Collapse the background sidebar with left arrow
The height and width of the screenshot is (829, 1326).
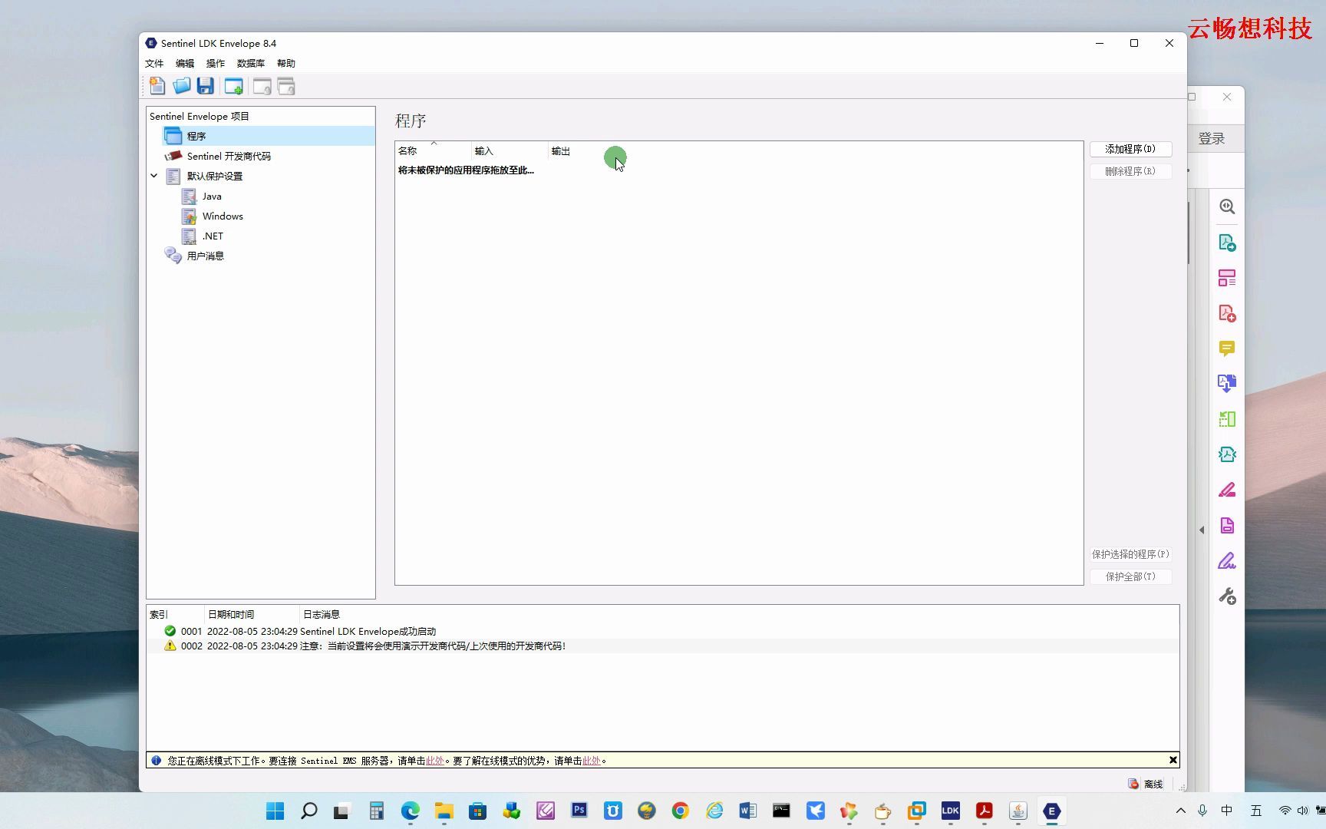coord(1202,530)
